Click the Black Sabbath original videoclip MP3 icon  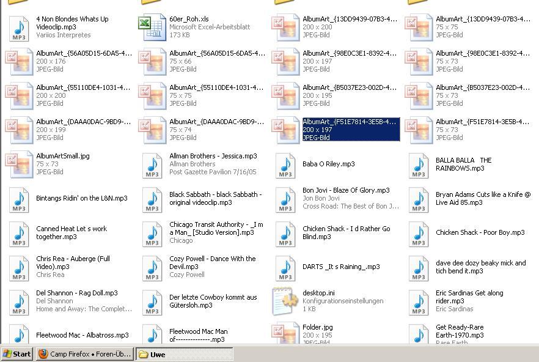tap(152, 199)
